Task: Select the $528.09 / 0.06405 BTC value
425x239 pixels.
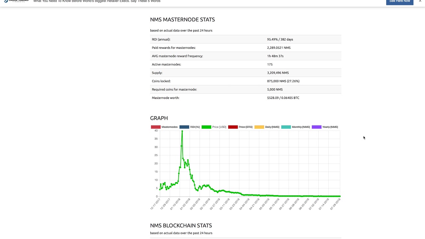Action: coord(283,98)
